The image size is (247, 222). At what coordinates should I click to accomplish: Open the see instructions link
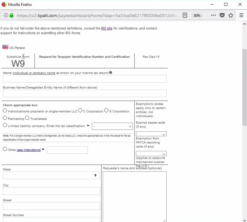(x=29, y=150)
